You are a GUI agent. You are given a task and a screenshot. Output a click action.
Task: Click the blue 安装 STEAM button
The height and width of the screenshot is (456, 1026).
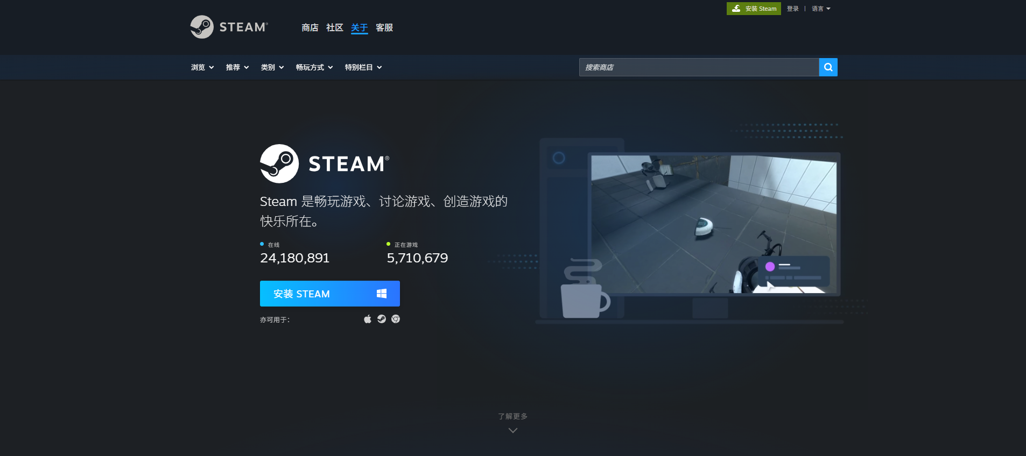click(x=330, y=294)
